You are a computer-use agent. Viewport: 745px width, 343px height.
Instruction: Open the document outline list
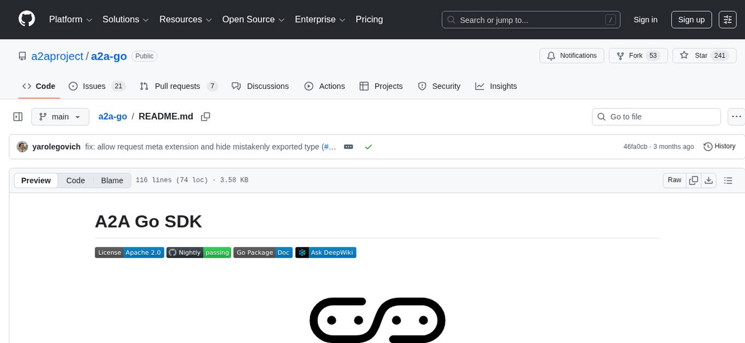click(728, 180)
